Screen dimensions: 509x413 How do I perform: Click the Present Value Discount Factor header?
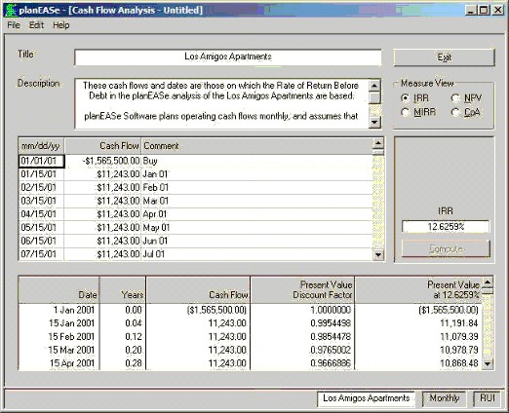click(302, 290)
